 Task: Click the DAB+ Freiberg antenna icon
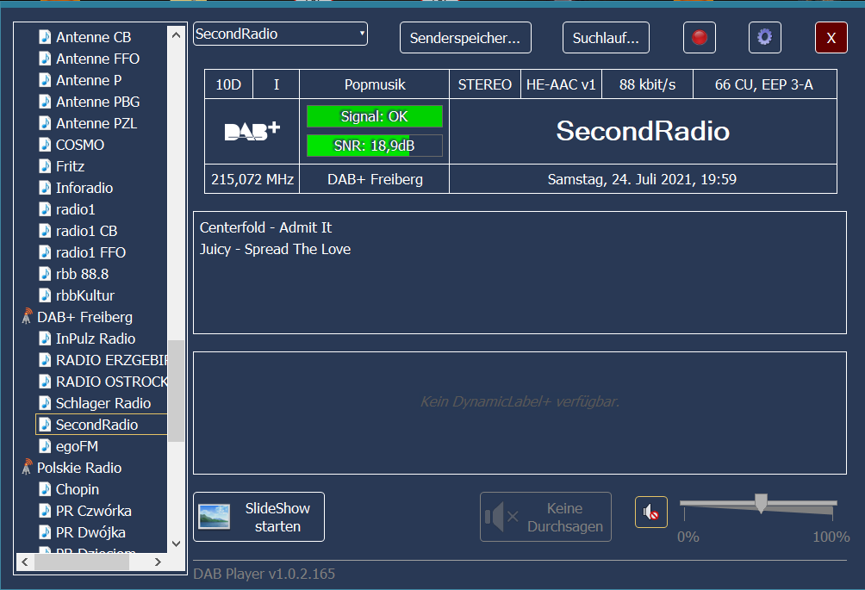point(26,317)
